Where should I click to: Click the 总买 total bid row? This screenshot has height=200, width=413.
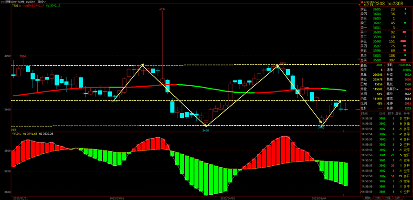click(386, 60)
